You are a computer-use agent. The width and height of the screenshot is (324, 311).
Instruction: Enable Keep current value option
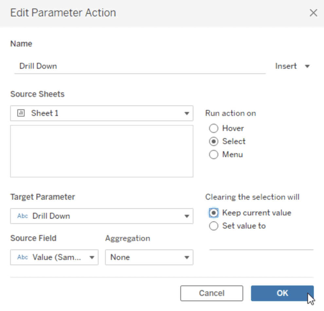coord(213,213)
